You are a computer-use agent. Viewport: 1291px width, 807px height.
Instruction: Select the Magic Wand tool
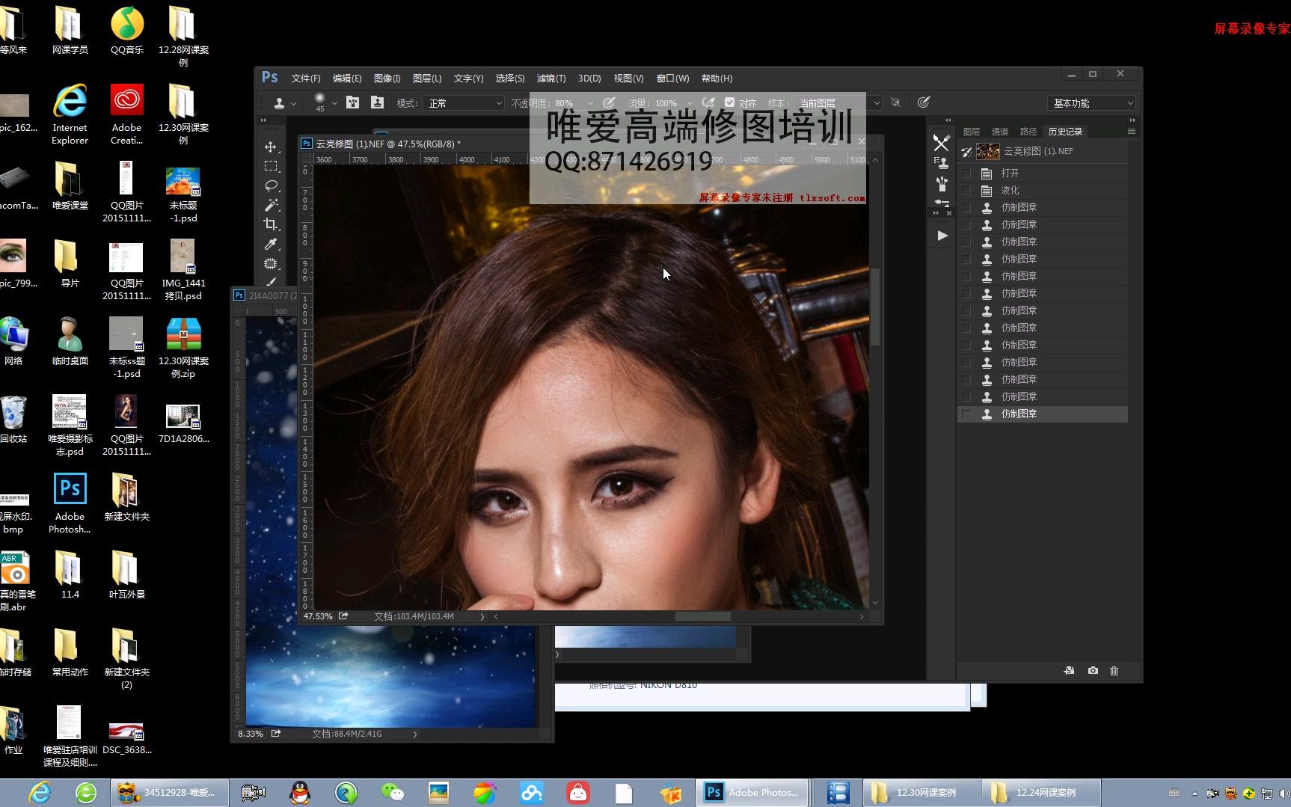pyautogui.click(x=271, y=205)
